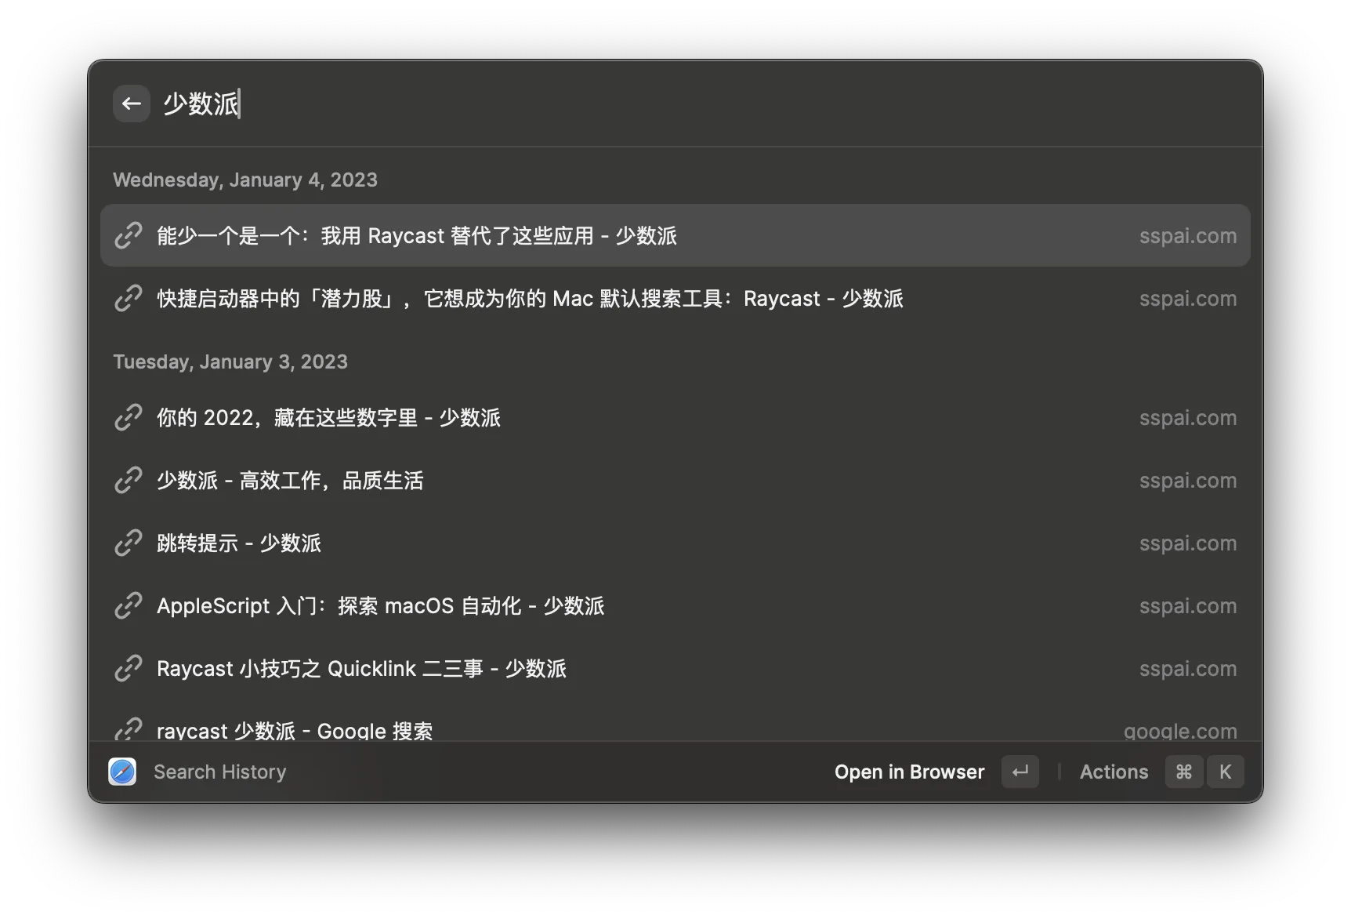Click the Safari compass icon
This screenshot has height=919, width=1351.
pyautogui.click(x=122, y=772)
